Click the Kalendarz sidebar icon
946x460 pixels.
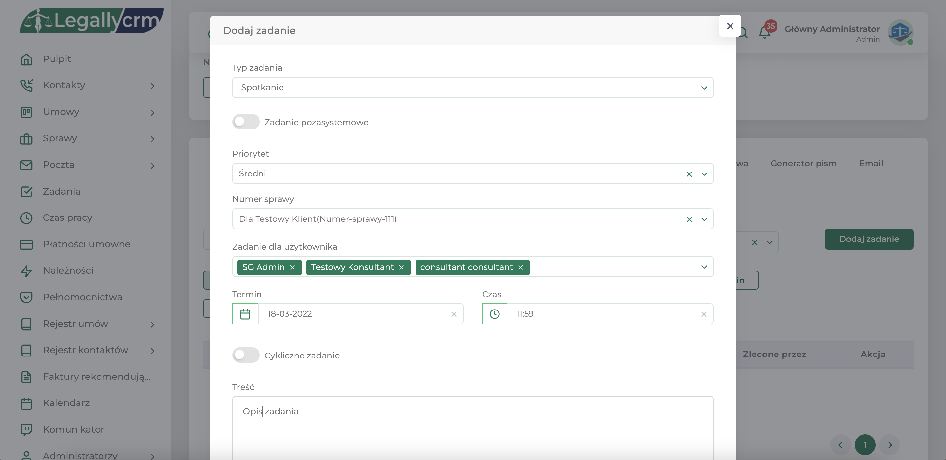[26, 403]
